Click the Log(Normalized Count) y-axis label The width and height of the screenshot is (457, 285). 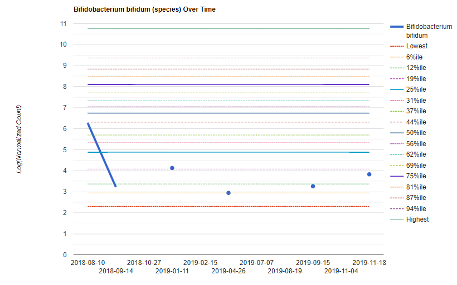coord(20,139)
